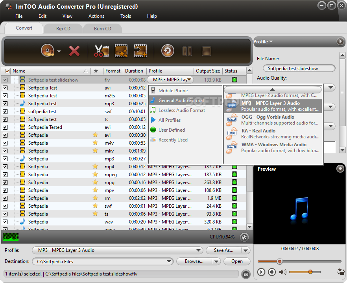Click the Stop toolbar icon
The height and width of the screenshot is (283, 347).
pos(207,51)
